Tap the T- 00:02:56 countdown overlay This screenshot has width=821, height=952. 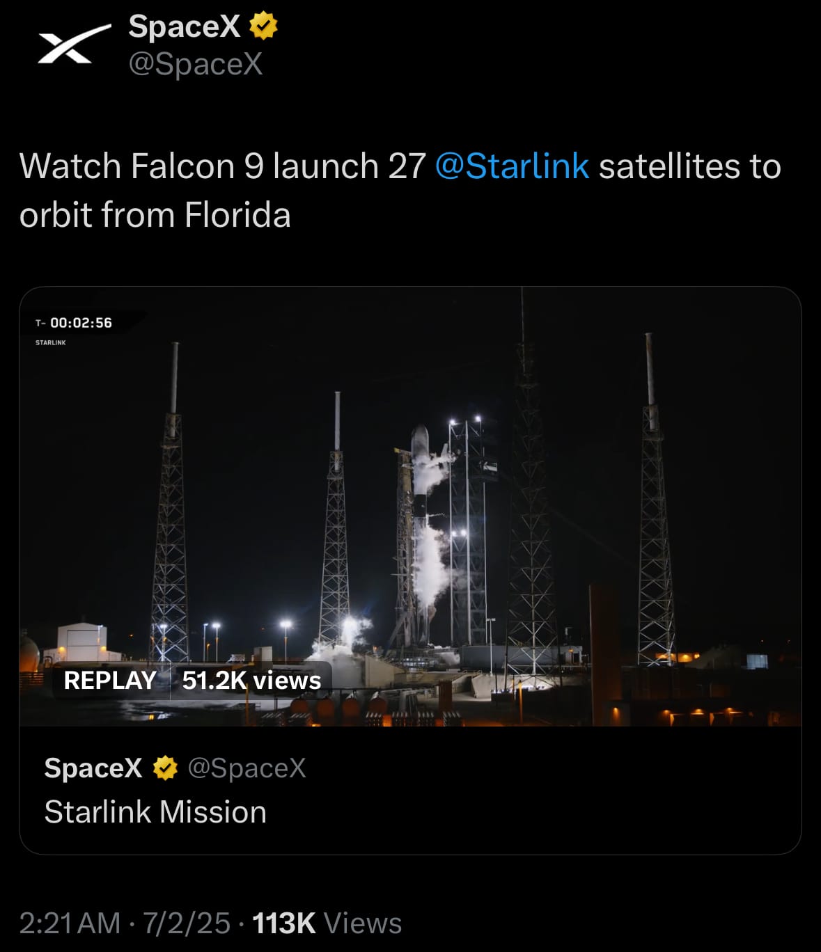pos(74,323)
